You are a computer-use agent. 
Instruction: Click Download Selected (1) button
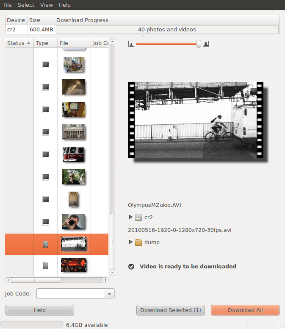click(171, 310)
